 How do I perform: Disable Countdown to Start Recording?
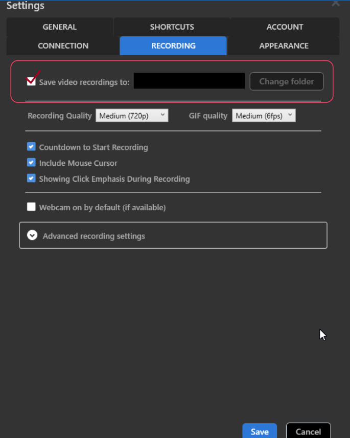coord(31,147)
